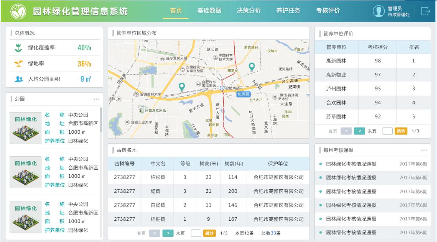Click the per-capita park area people icon
Viewport: 437px width, 242px height.
tap(19, 79)
